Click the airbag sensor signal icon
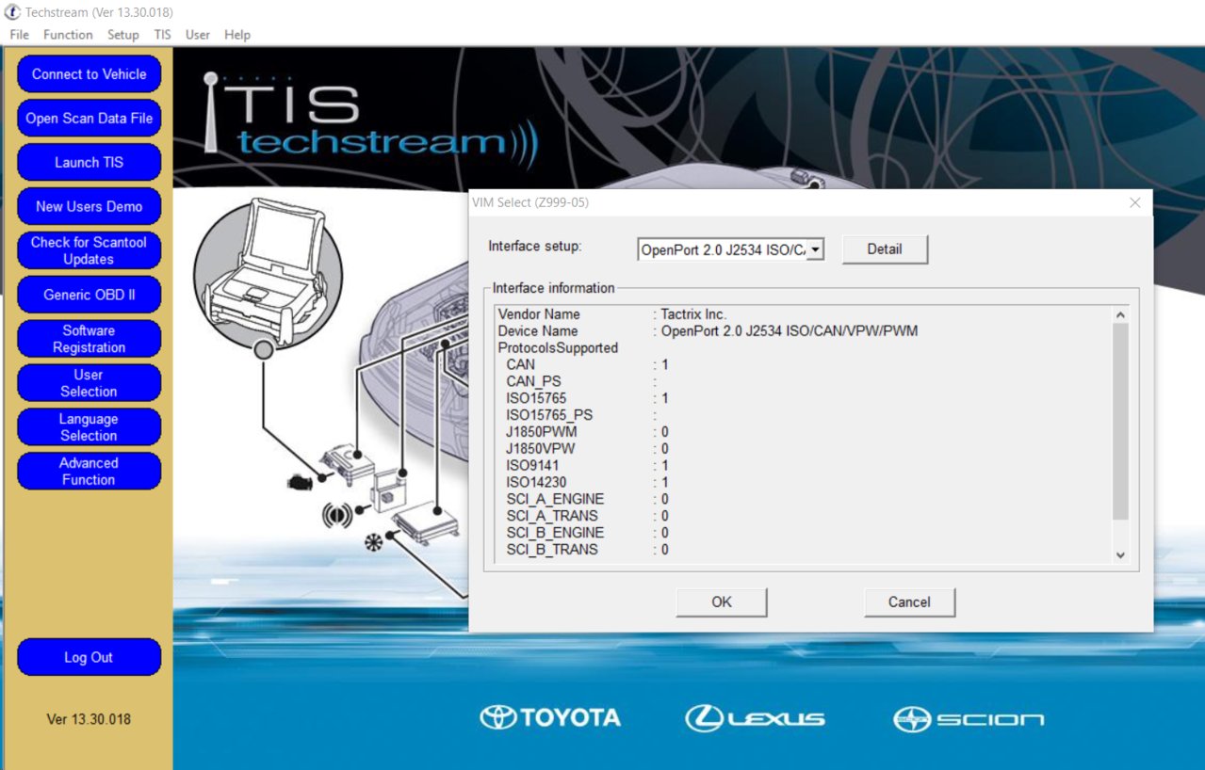1205x770 pixels. point(337,515)
